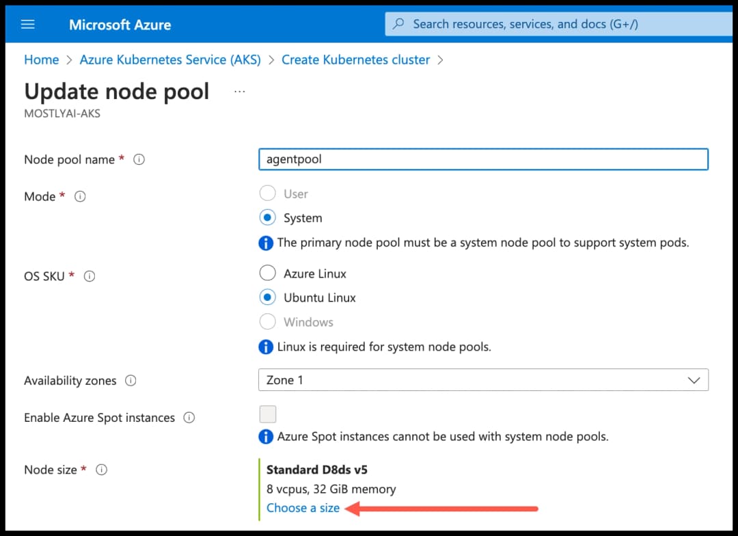Select the User mode radio button
The width and height of the screenshot is (738, 536).
(268, 193)
